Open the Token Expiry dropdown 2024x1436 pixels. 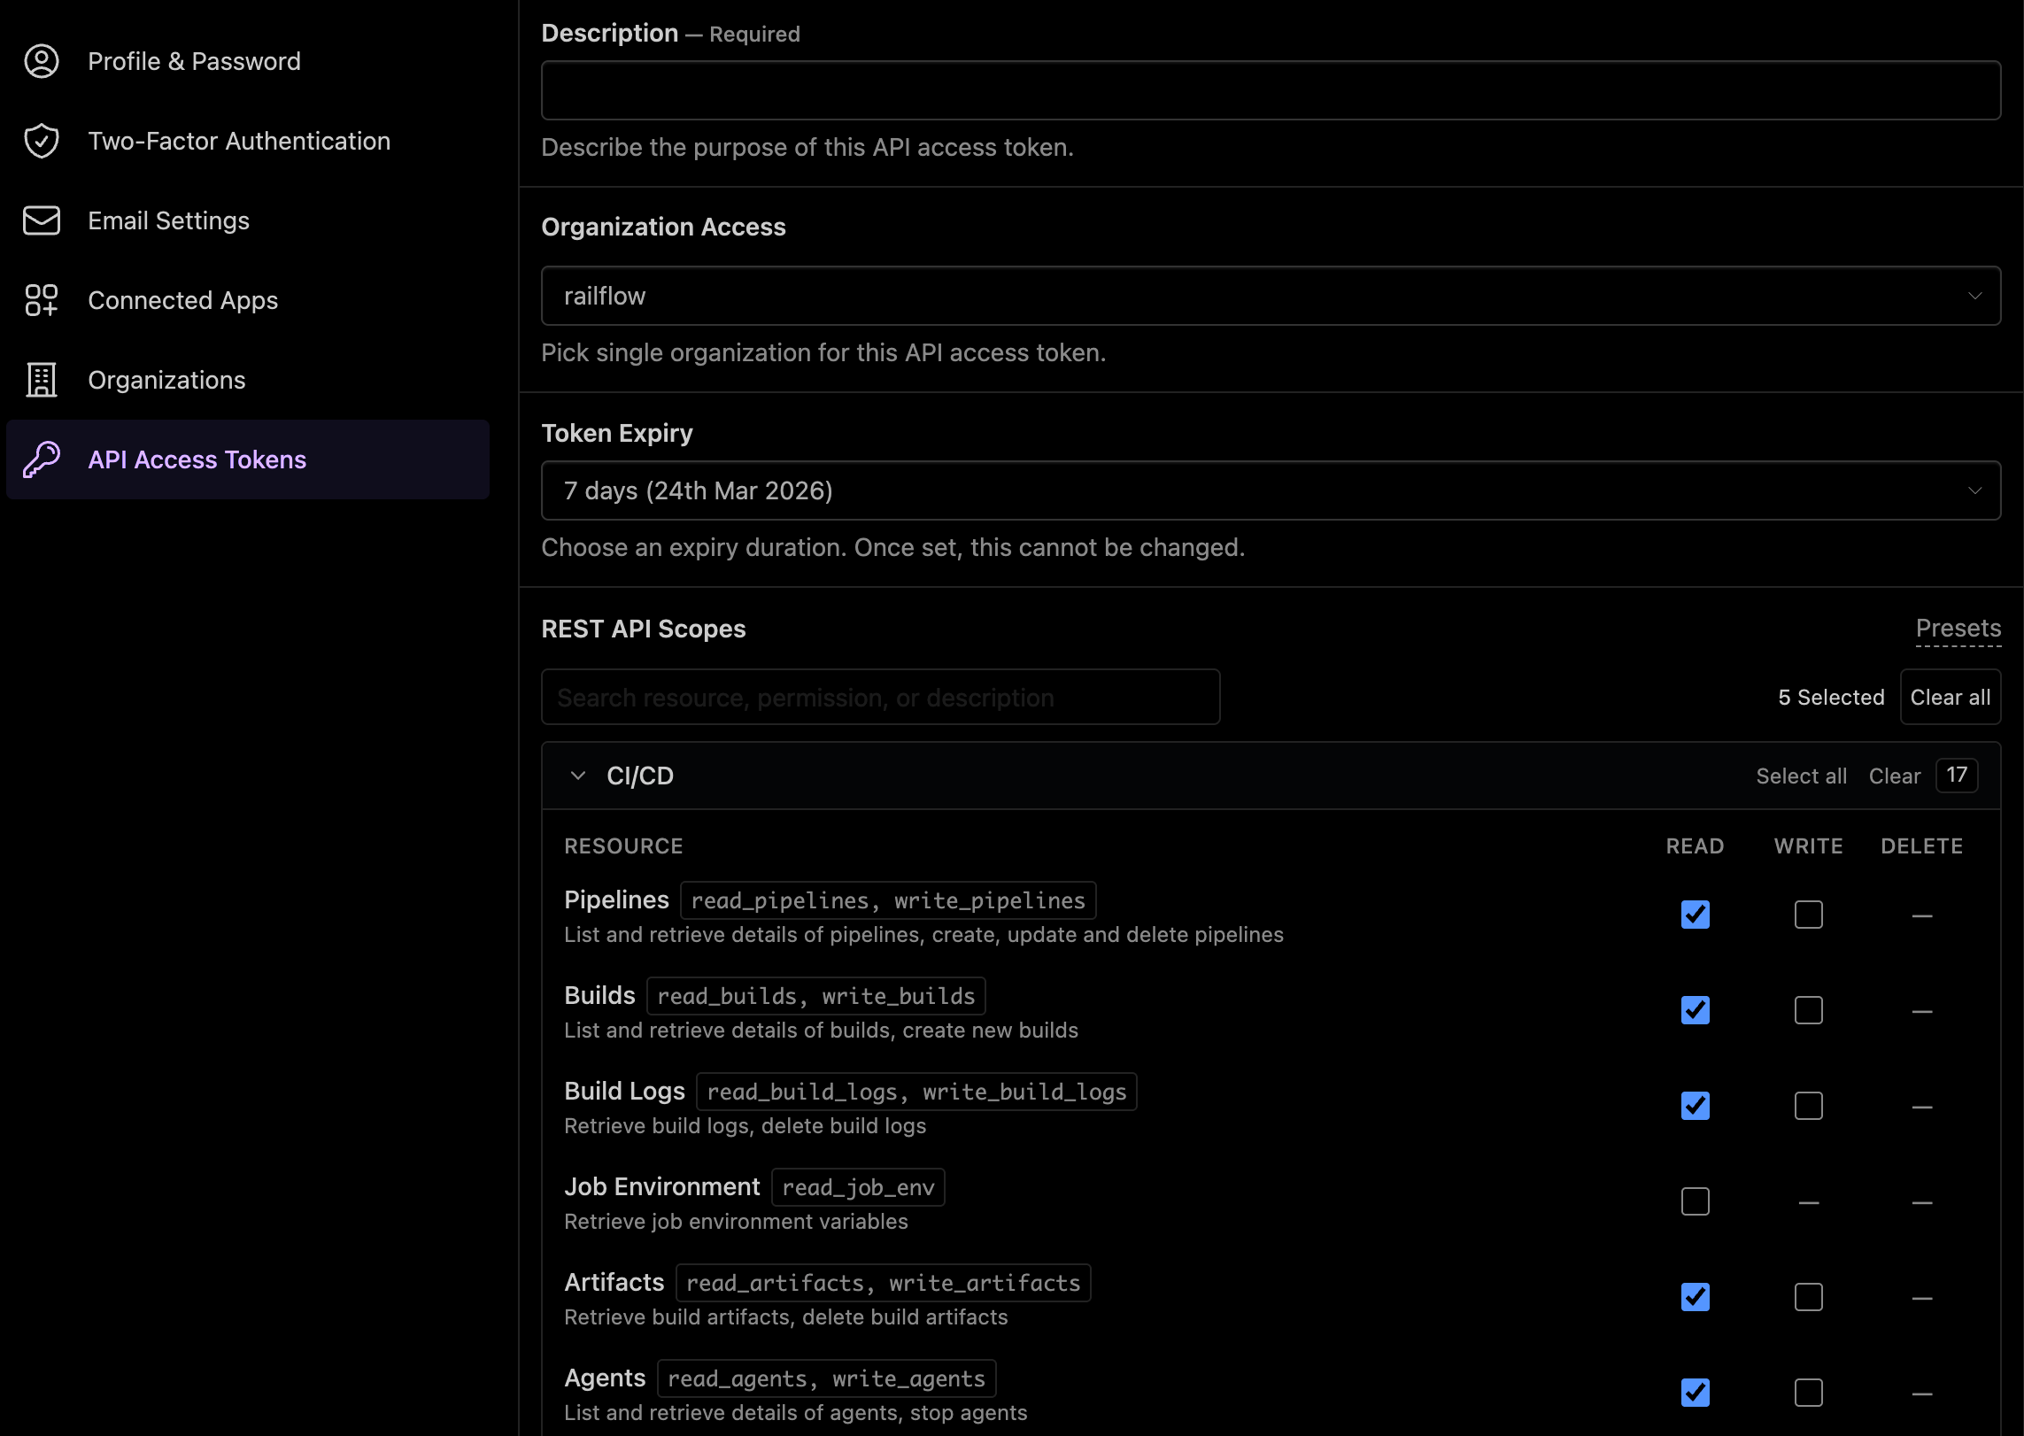point(1271,490)
